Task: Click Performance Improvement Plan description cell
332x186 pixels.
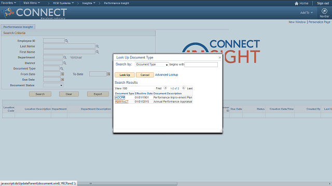Action: pyautogui.click(x=173, y=98)
